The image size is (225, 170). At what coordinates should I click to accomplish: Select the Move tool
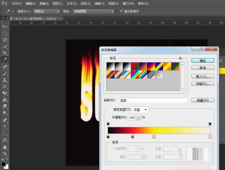tap(4, 27)
